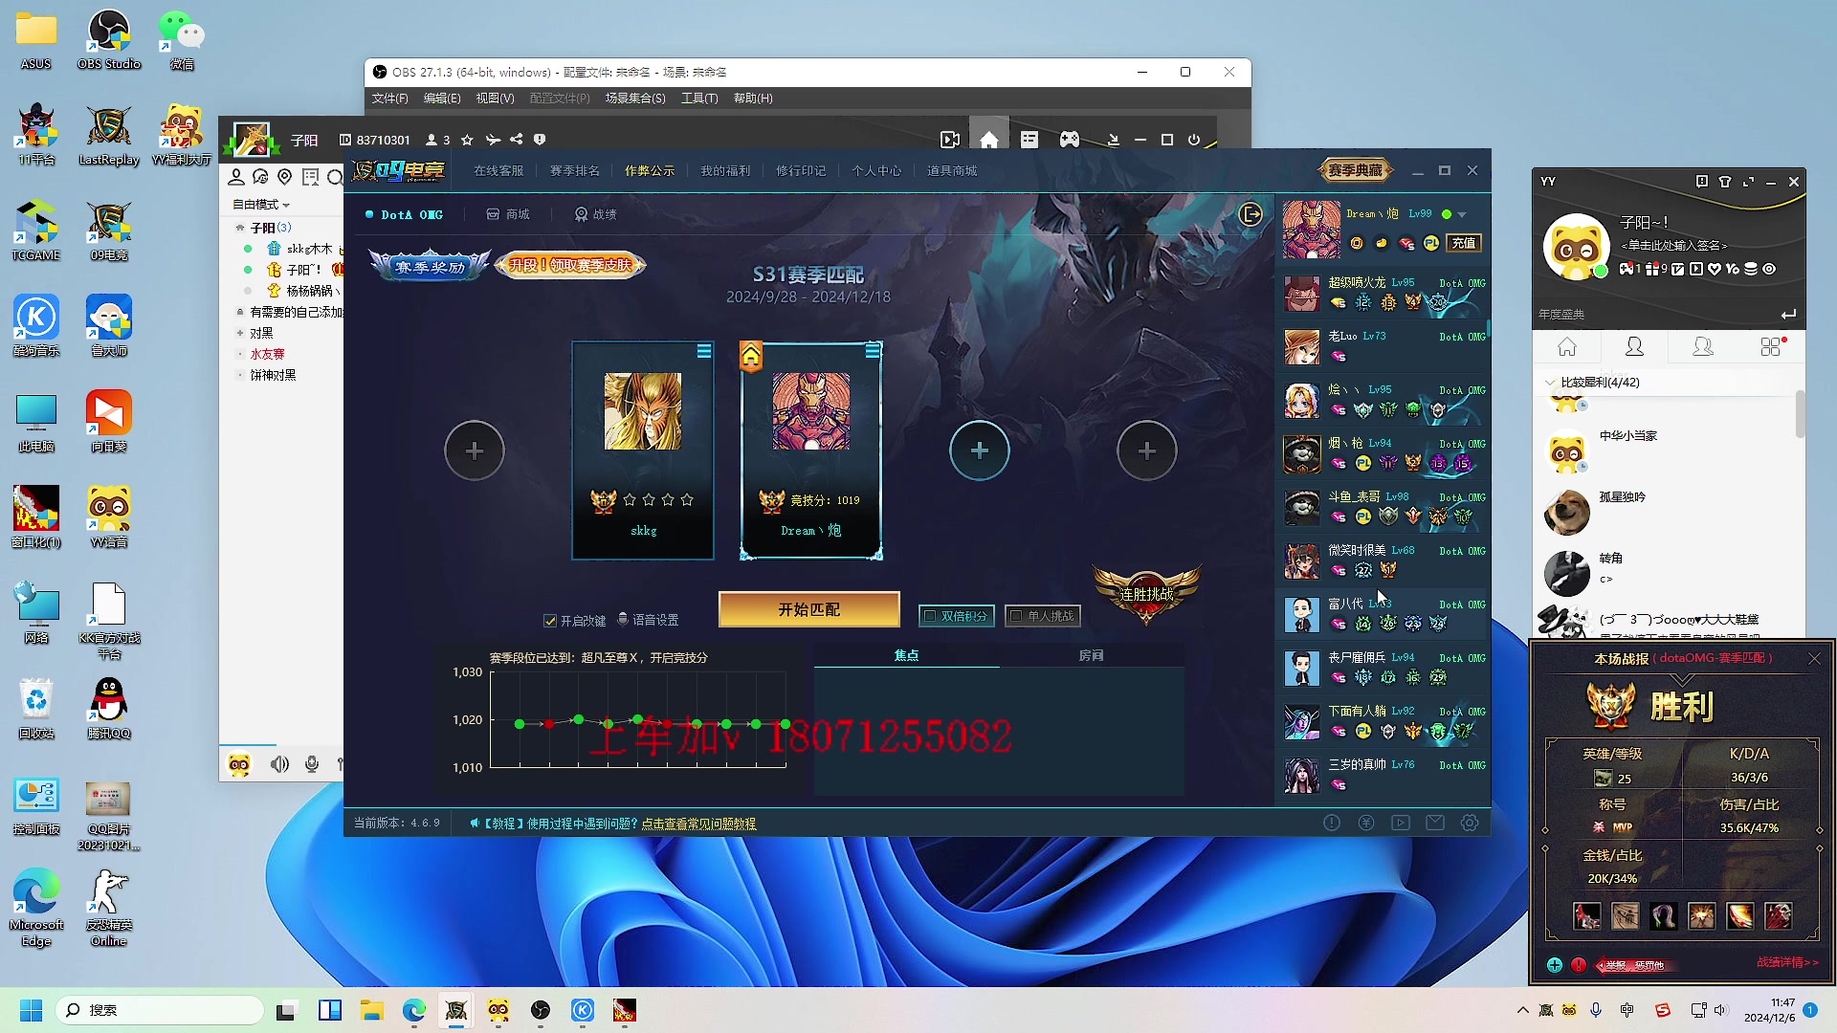Click the 赛季奖励 banner button
Screen dimensions: 1837x1033
point(431,266)
